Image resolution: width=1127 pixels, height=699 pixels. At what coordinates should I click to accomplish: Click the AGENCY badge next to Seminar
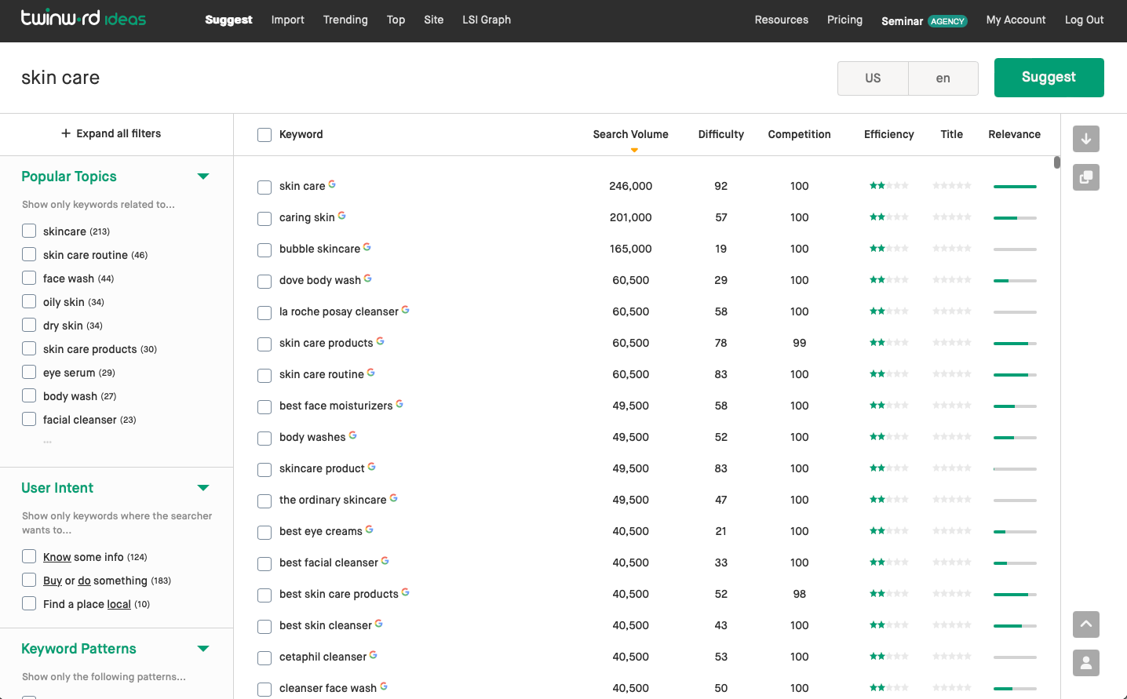coord(947,21)
